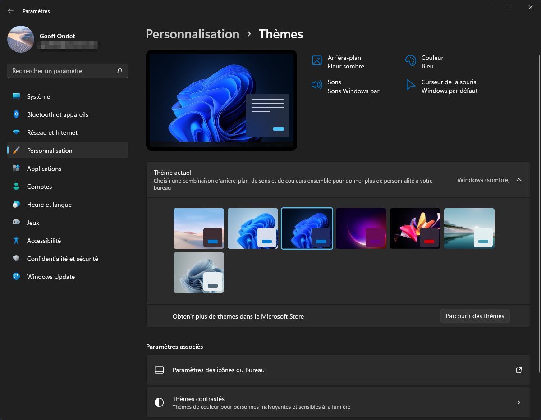Open the Système settings page
Screen dimensions: 541x420
pyautogui.click(x=68, y=96)
